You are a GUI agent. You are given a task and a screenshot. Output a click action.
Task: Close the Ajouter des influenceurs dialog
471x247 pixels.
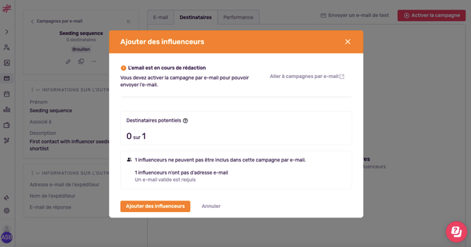[x=348, y=42]
